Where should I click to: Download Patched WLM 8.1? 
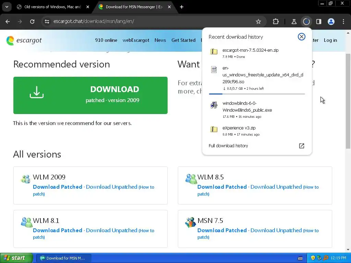pyautogui.click(x=58, y=230)
